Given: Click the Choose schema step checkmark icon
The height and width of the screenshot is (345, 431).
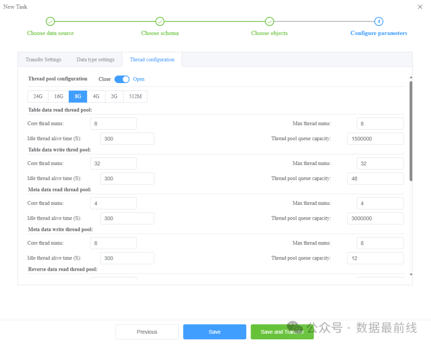Looking at the screenshot, I should click(160, 22).
